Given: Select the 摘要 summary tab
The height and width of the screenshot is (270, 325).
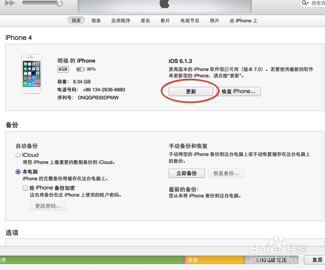Looking at the screenshot, I should click(x=76, y=21).
